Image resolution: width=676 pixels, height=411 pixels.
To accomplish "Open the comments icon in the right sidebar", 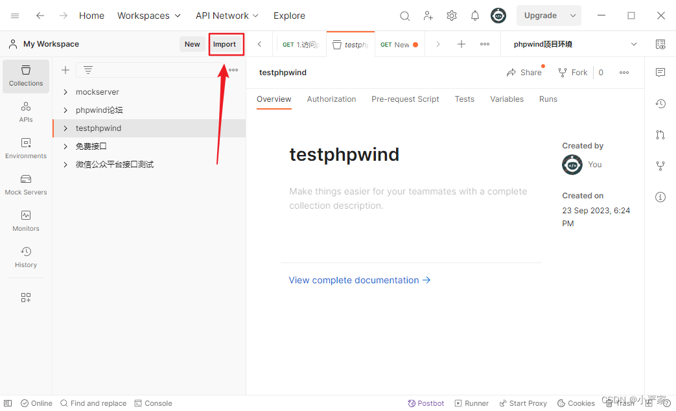I will point(660,72).
